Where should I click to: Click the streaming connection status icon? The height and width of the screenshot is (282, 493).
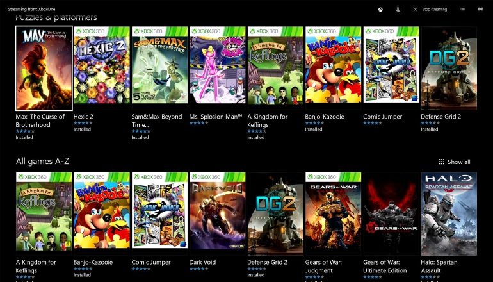(x=480, y=9)
